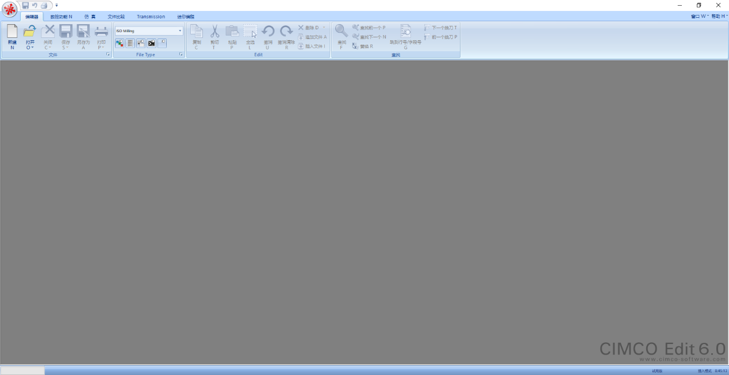Click the 全选 select all icon
Viewport: 729px width, 375px height.
pos(250,32)
